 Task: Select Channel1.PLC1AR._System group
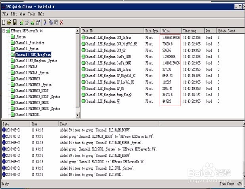point(32,73)
